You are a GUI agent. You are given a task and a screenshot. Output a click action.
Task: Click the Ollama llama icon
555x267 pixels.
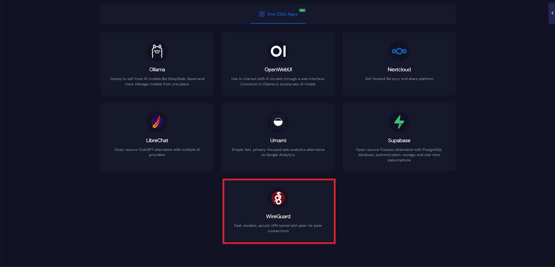[x=157, y=51]
